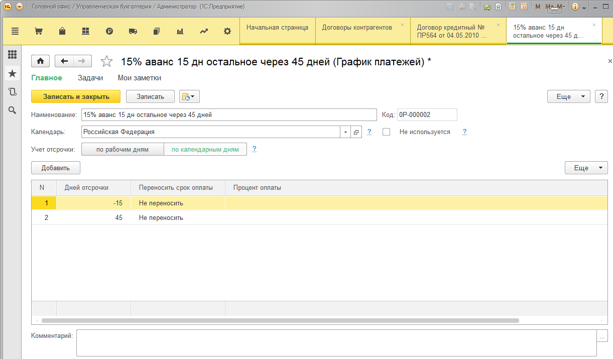Open the table 'Еще' menu
The height and width of the screenshot is (359, 613).
coord(586,168)
